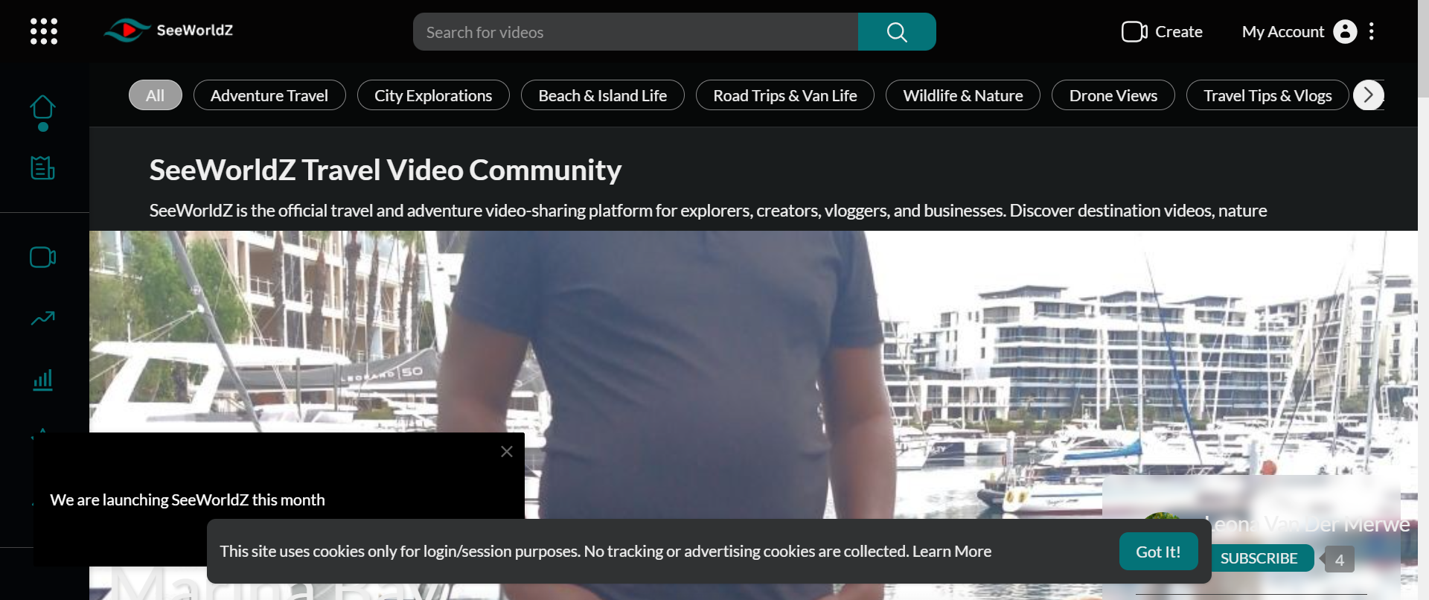
Task: Open the Create video option
Action: 1162,32
